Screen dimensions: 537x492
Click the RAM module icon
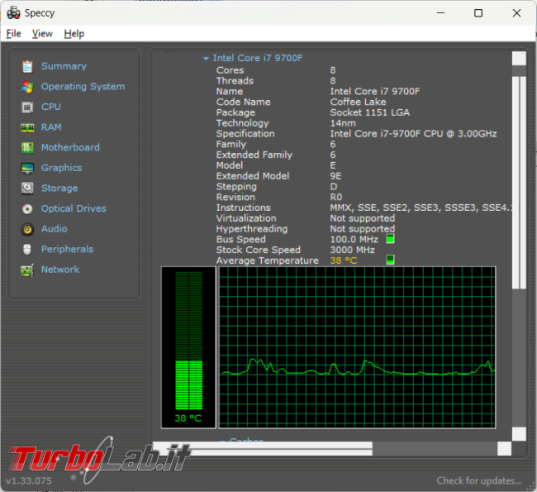(x=27, y=127)
